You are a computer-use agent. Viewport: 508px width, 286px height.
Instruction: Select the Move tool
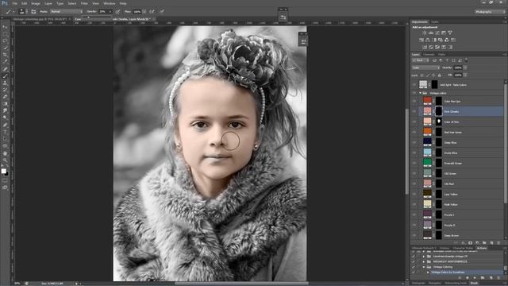click(x=5, y=27)
